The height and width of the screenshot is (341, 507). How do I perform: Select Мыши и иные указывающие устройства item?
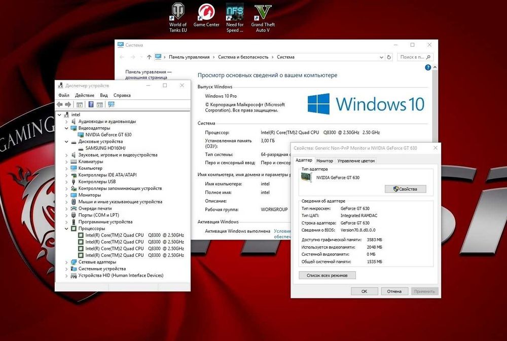(120, 202)
